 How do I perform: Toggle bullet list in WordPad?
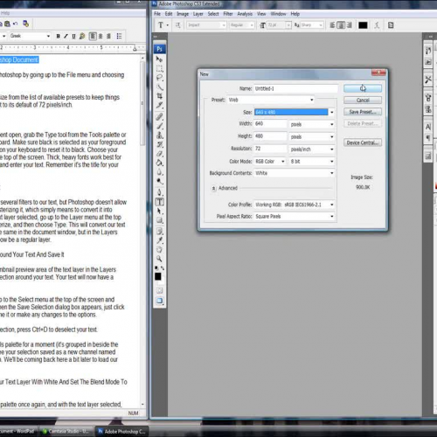pos(119,36)
